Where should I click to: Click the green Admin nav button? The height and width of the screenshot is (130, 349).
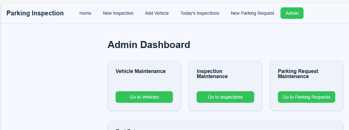click(292, 13)
